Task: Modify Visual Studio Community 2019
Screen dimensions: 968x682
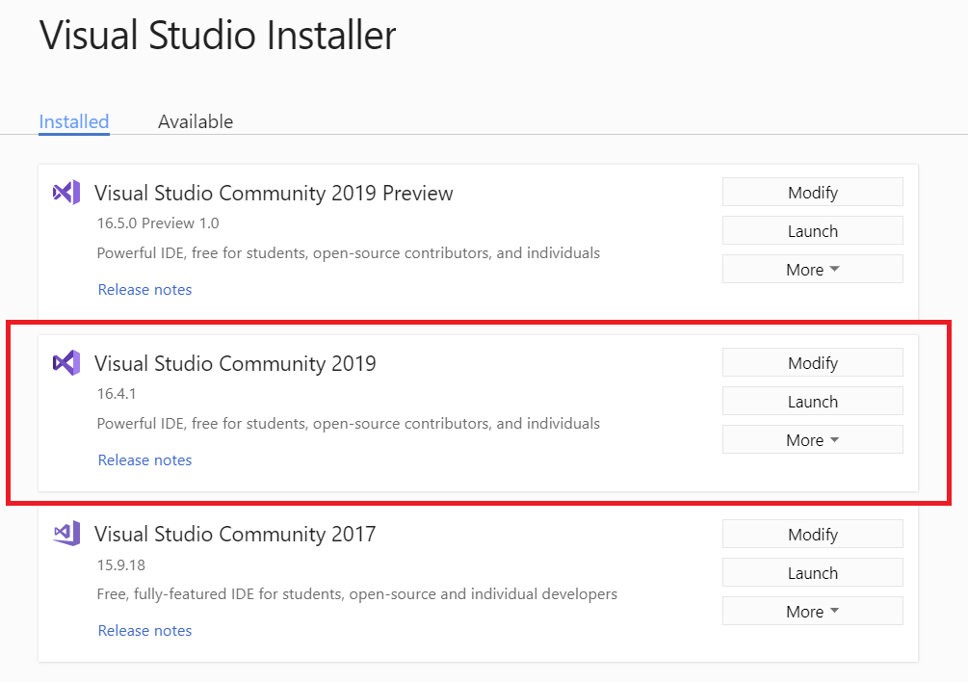Action: click(x=812, y=362)
